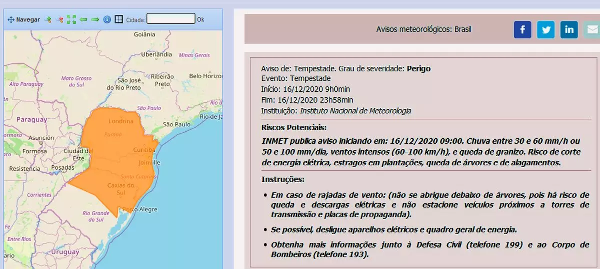
Task: Click the Avisos meteorológicos: Brasil heading
Action: pos(423,29)
